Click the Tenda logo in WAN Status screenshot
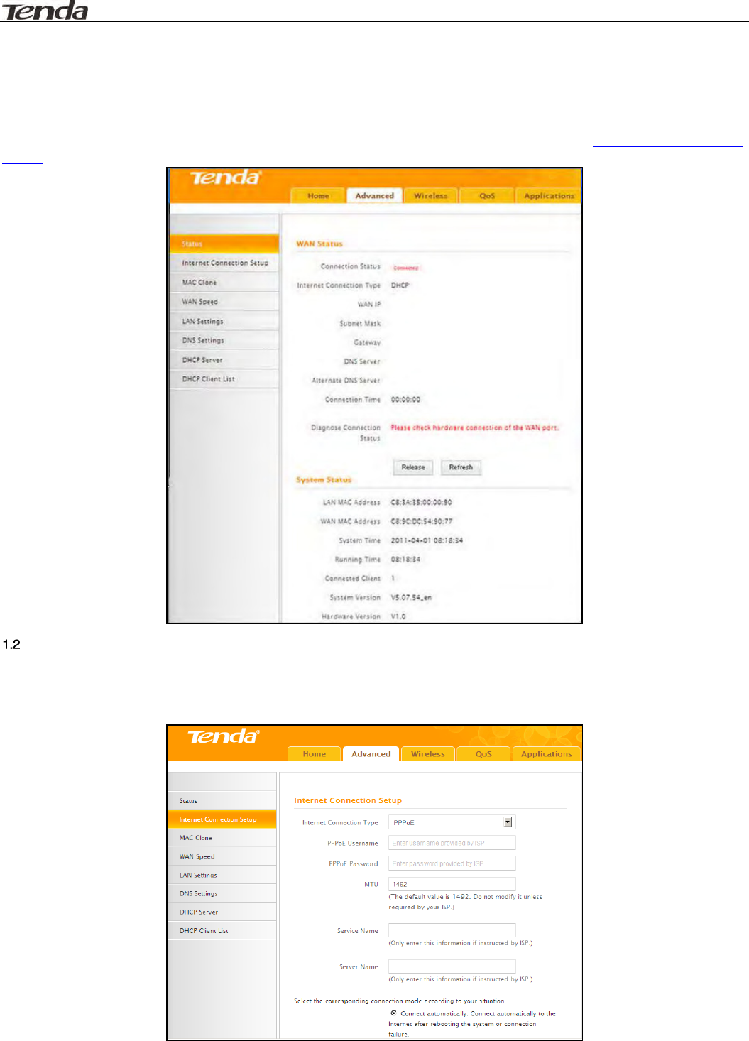The width and height of the screenshot is (749, 1041). tap(226, 177)
